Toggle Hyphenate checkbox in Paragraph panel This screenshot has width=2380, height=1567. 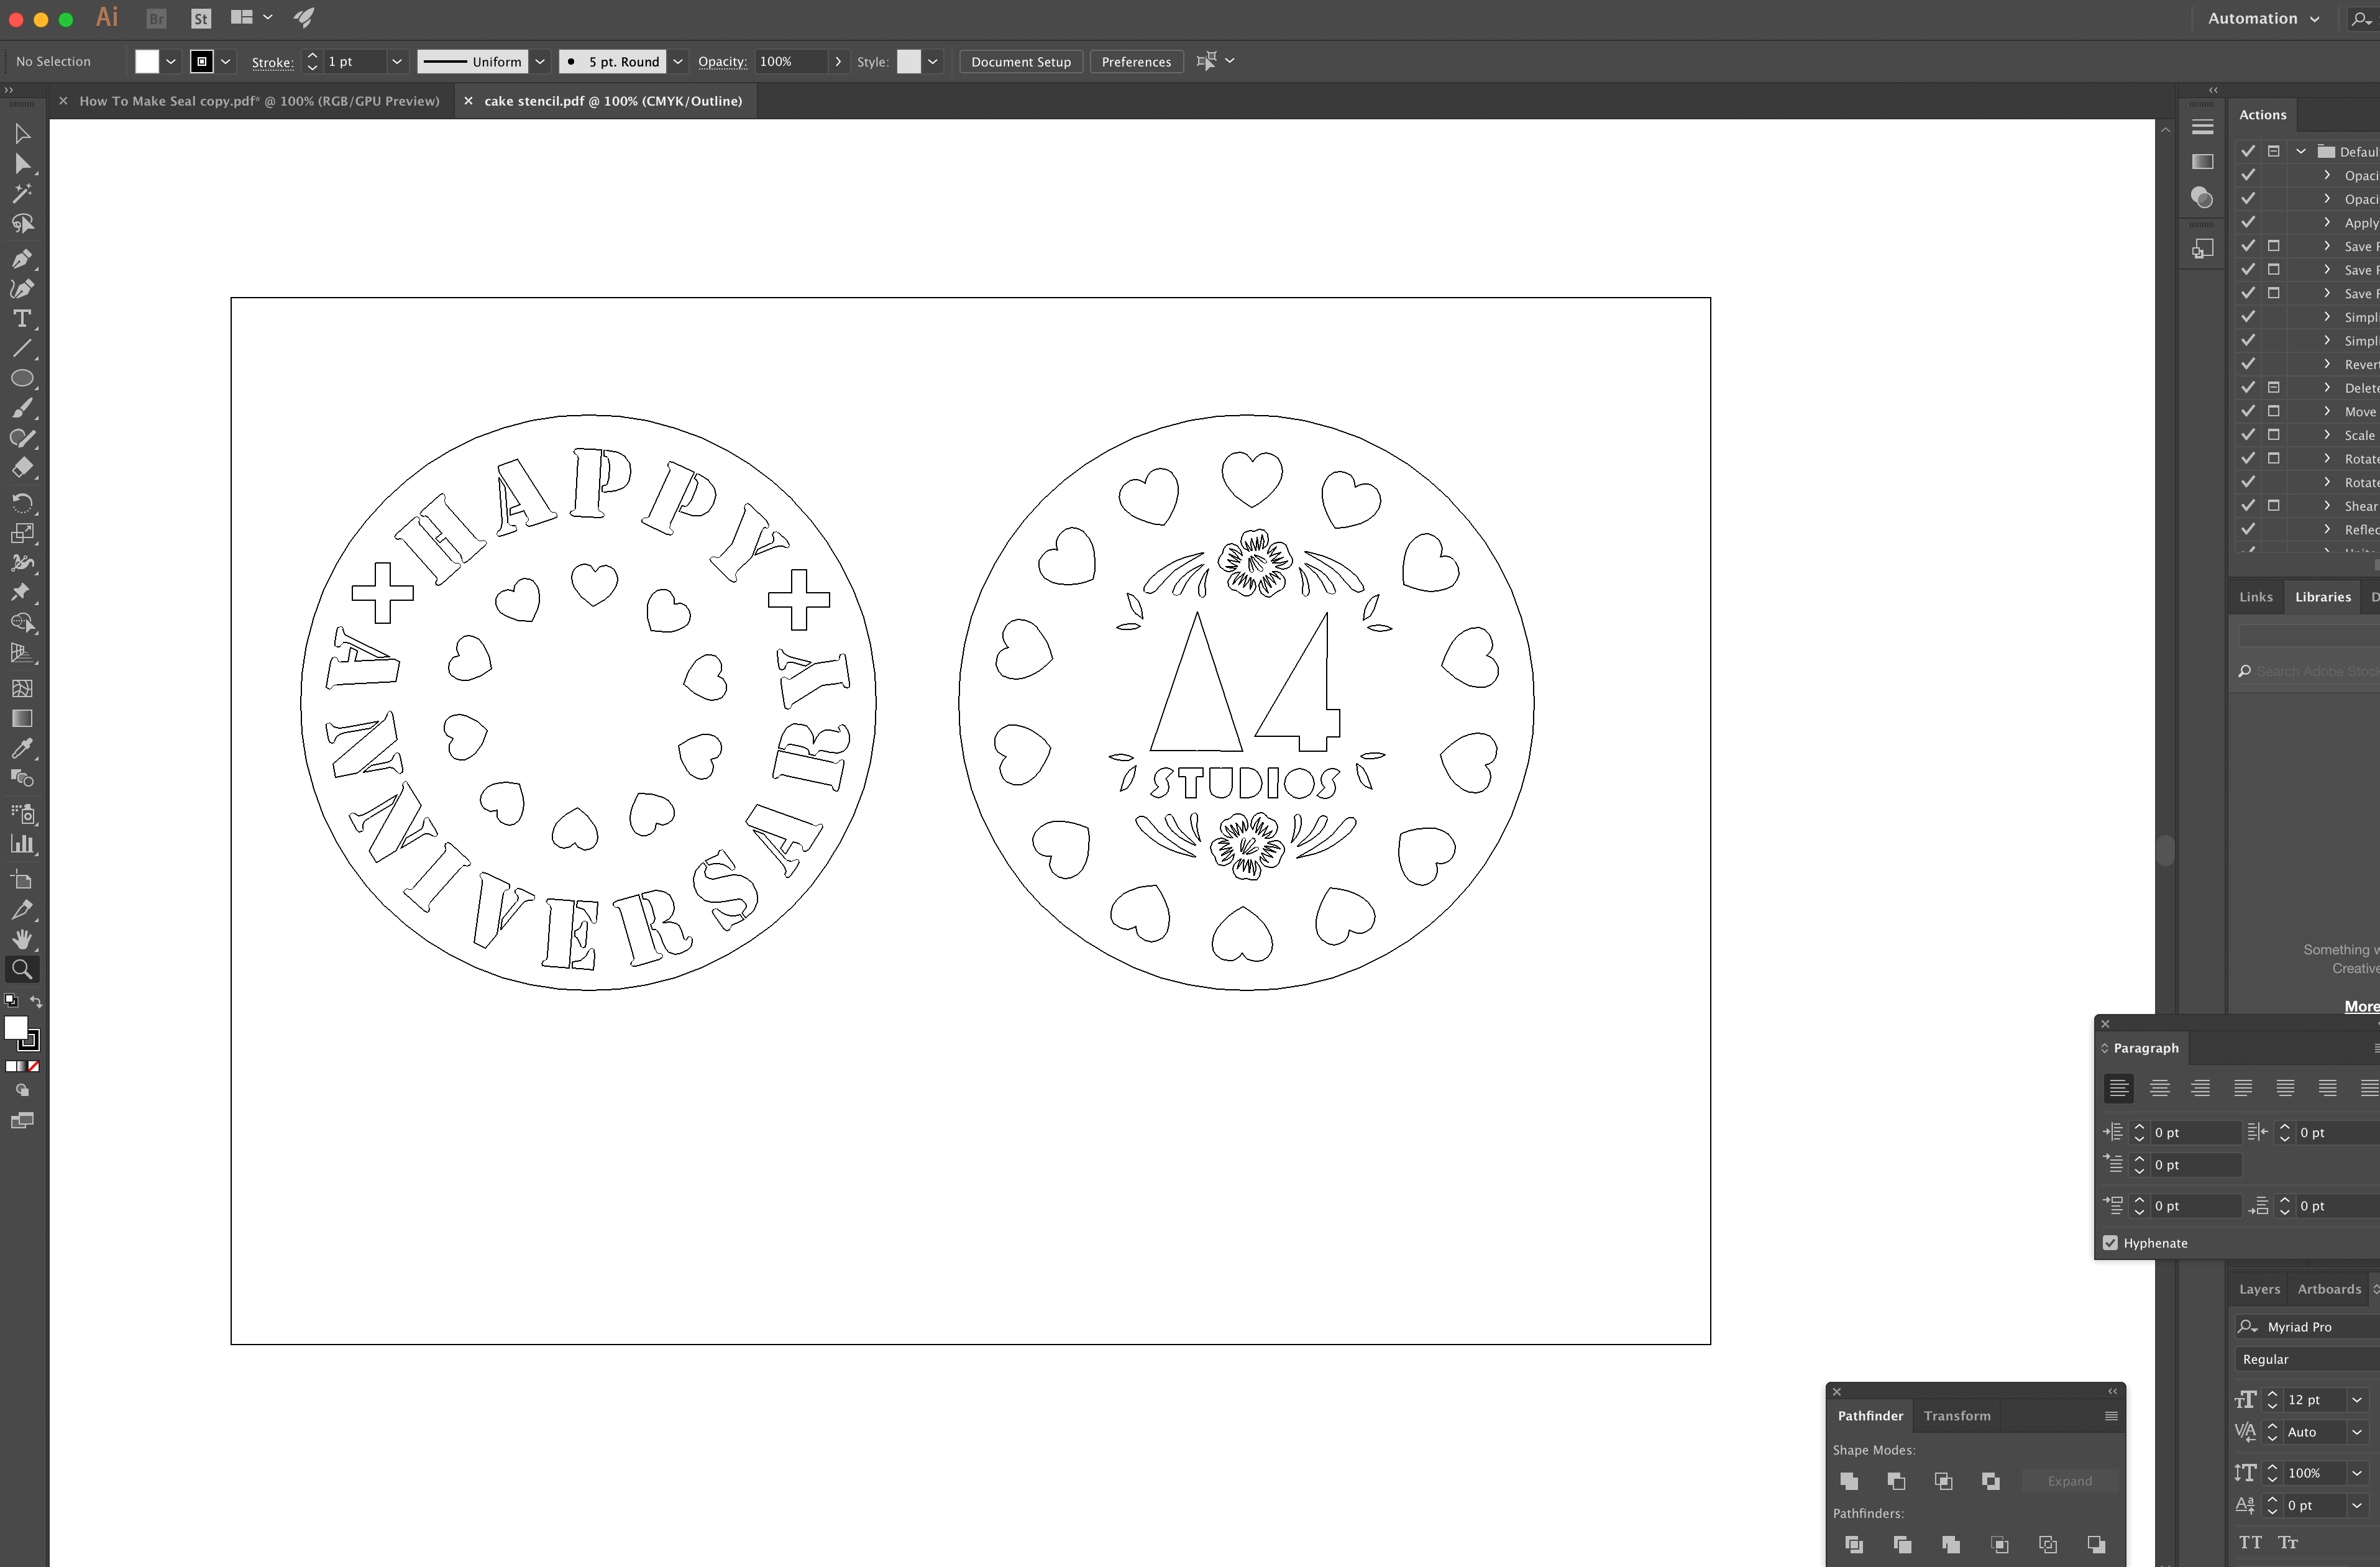tap(2111, 1243)
